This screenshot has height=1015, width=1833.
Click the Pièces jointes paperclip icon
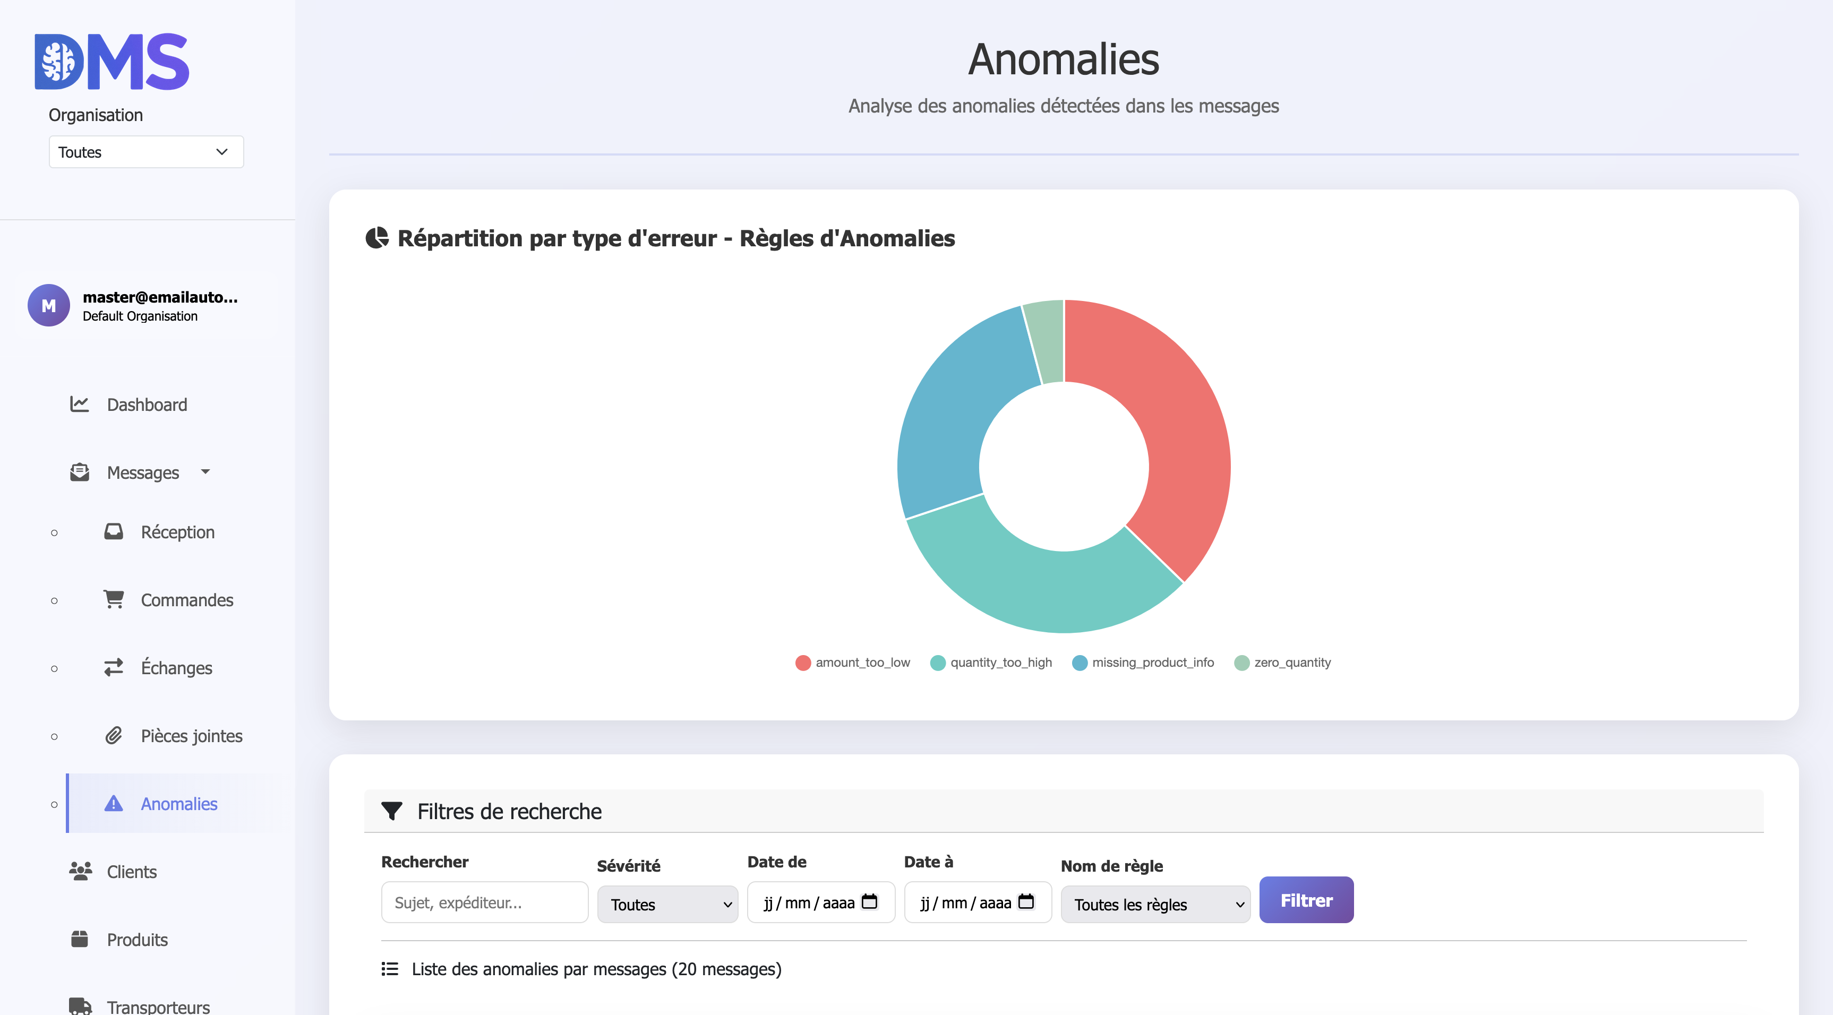(113, 735)
